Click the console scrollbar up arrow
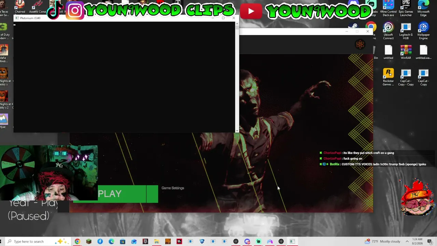Viewport: 437px width, 246px height. (x=237, y=24)
